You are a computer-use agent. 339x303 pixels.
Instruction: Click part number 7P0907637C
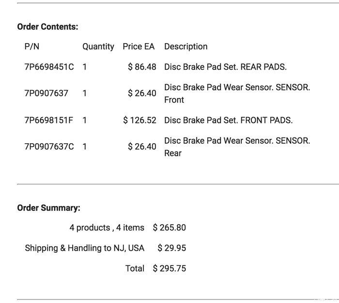pyautogui.click(x=49, y=146)
